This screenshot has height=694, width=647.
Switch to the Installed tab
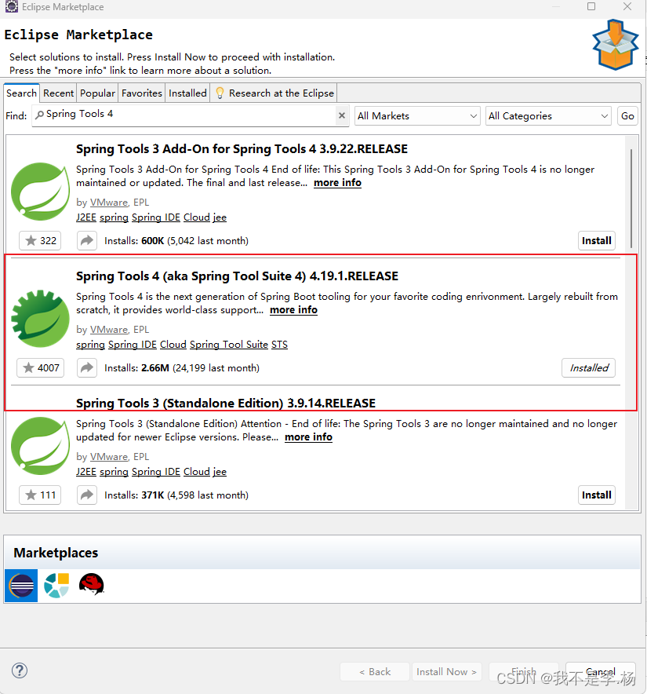[187, 93]
